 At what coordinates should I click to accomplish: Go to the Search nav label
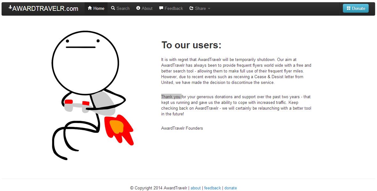(123, 9)
